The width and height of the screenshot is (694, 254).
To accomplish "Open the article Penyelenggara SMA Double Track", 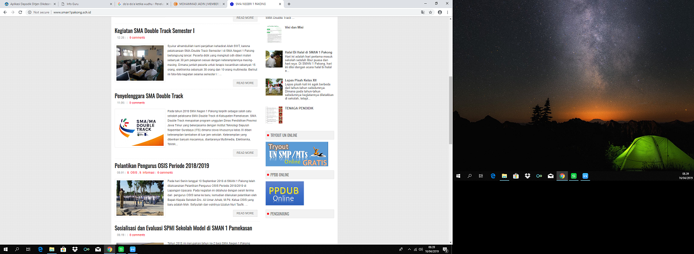I will click(x=149, y=96).
